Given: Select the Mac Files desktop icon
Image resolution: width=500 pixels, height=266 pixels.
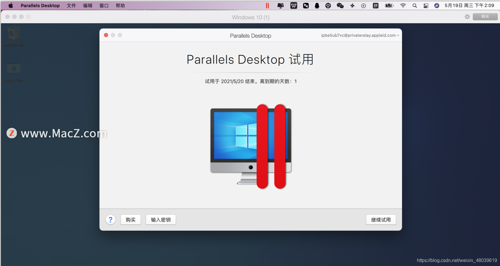Looking at the screenshot, I should click(14, 72).
